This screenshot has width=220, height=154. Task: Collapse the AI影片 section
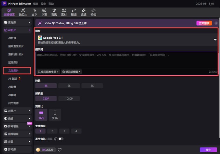pyautogui.click(x=17, y=30)
